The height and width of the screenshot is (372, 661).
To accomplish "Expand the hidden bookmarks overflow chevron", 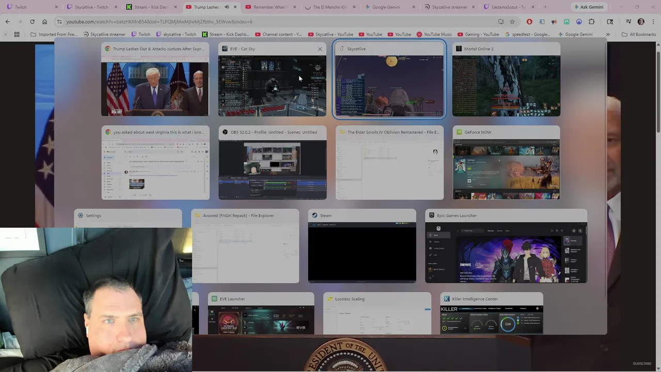I will pyautogui.click(x=608, y=35).
